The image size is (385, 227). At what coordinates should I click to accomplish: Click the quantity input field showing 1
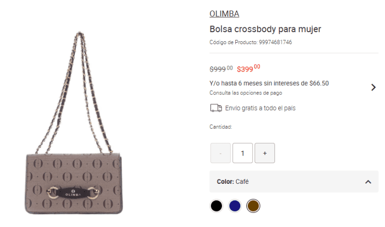coord(243,153)
